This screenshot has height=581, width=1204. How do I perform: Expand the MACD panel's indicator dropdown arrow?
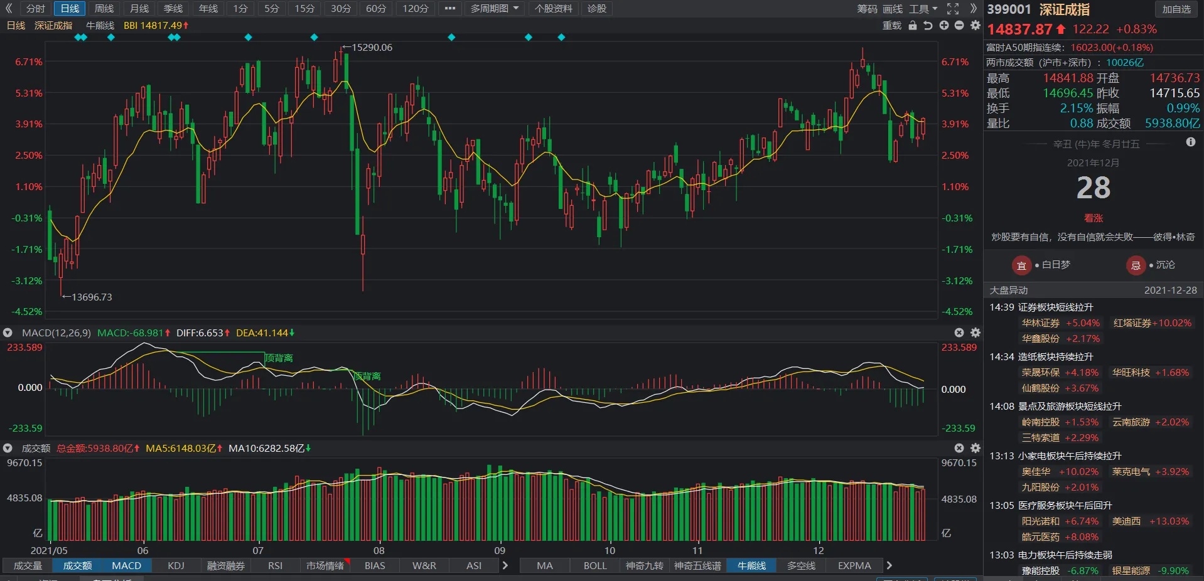8,333
